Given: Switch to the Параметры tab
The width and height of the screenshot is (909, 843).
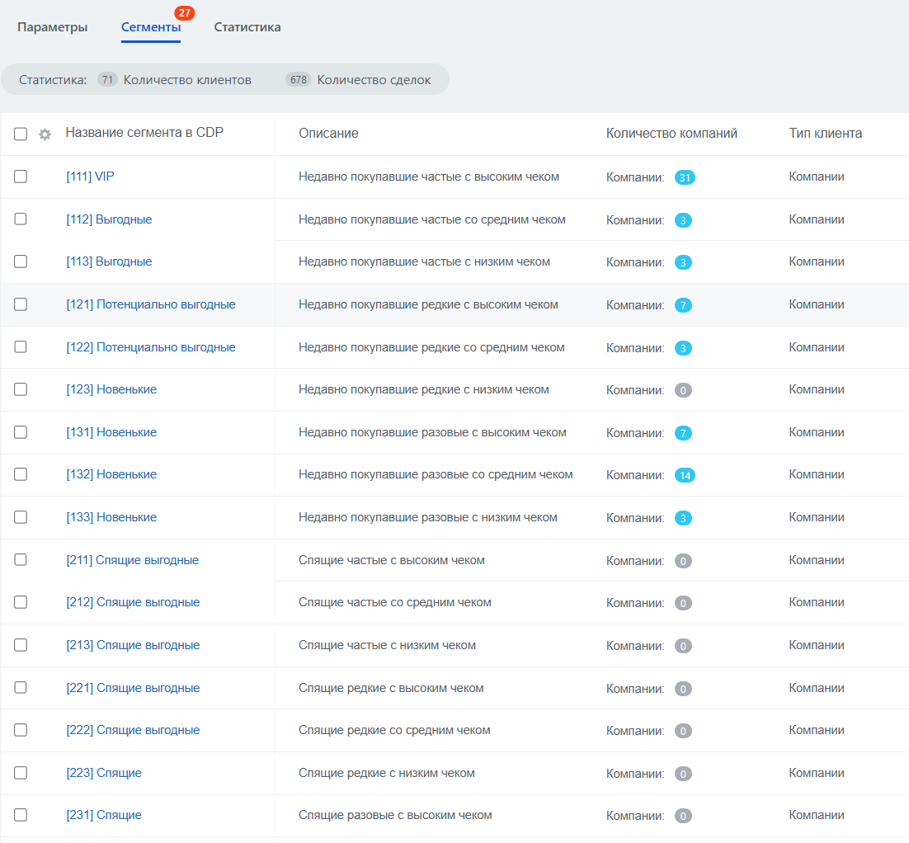Looking at the screenshot, I should pyautogui.click(x=52, y=27).
